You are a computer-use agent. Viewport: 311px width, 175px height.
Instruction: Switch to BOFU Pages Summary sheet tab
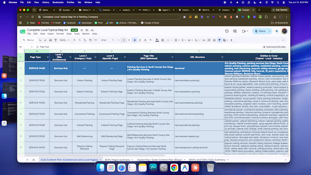coord(117,160)
